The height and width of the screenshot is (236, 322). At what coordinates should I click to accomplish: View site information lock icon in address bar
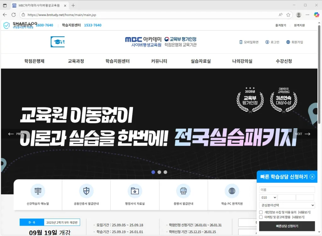pos(23,15)
